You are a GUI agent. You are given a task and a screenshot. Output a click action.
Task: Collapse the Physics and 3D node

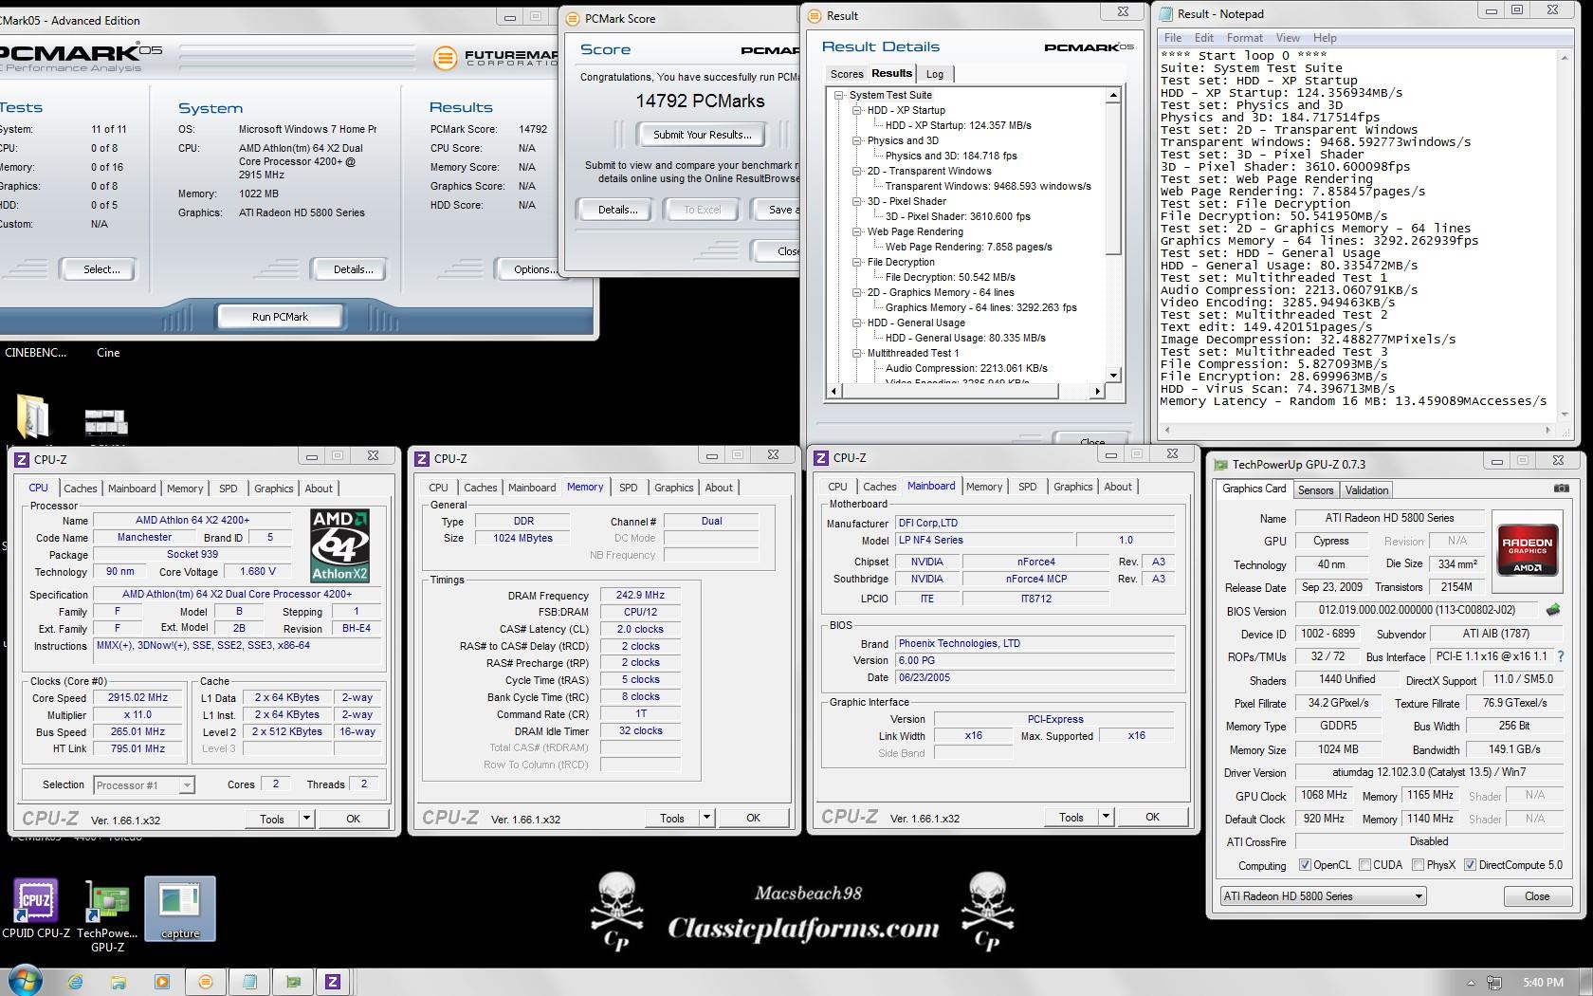pyautogui.click(x=857, y=140)
